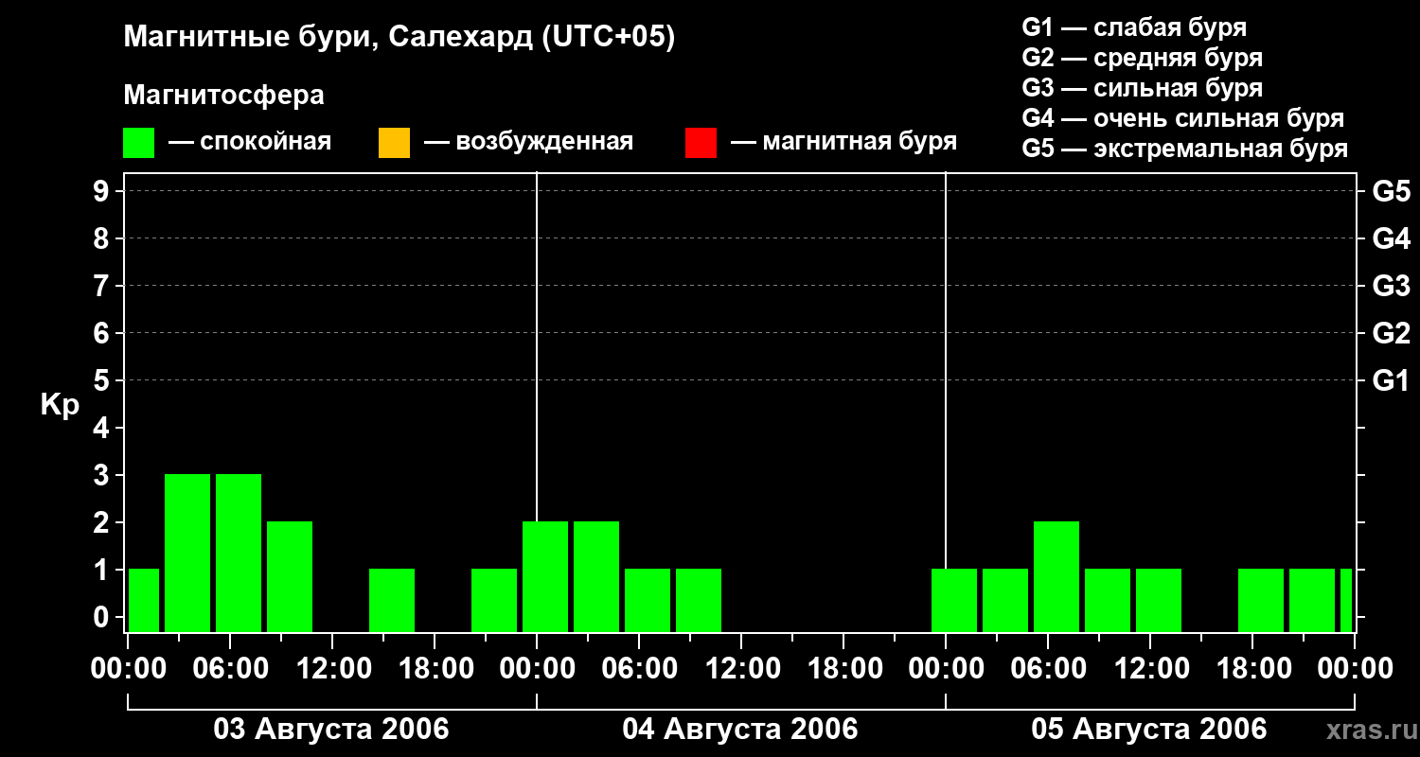
Task: Select the red 'магнитная буря' legend swatch
Action: coord(701,143)
